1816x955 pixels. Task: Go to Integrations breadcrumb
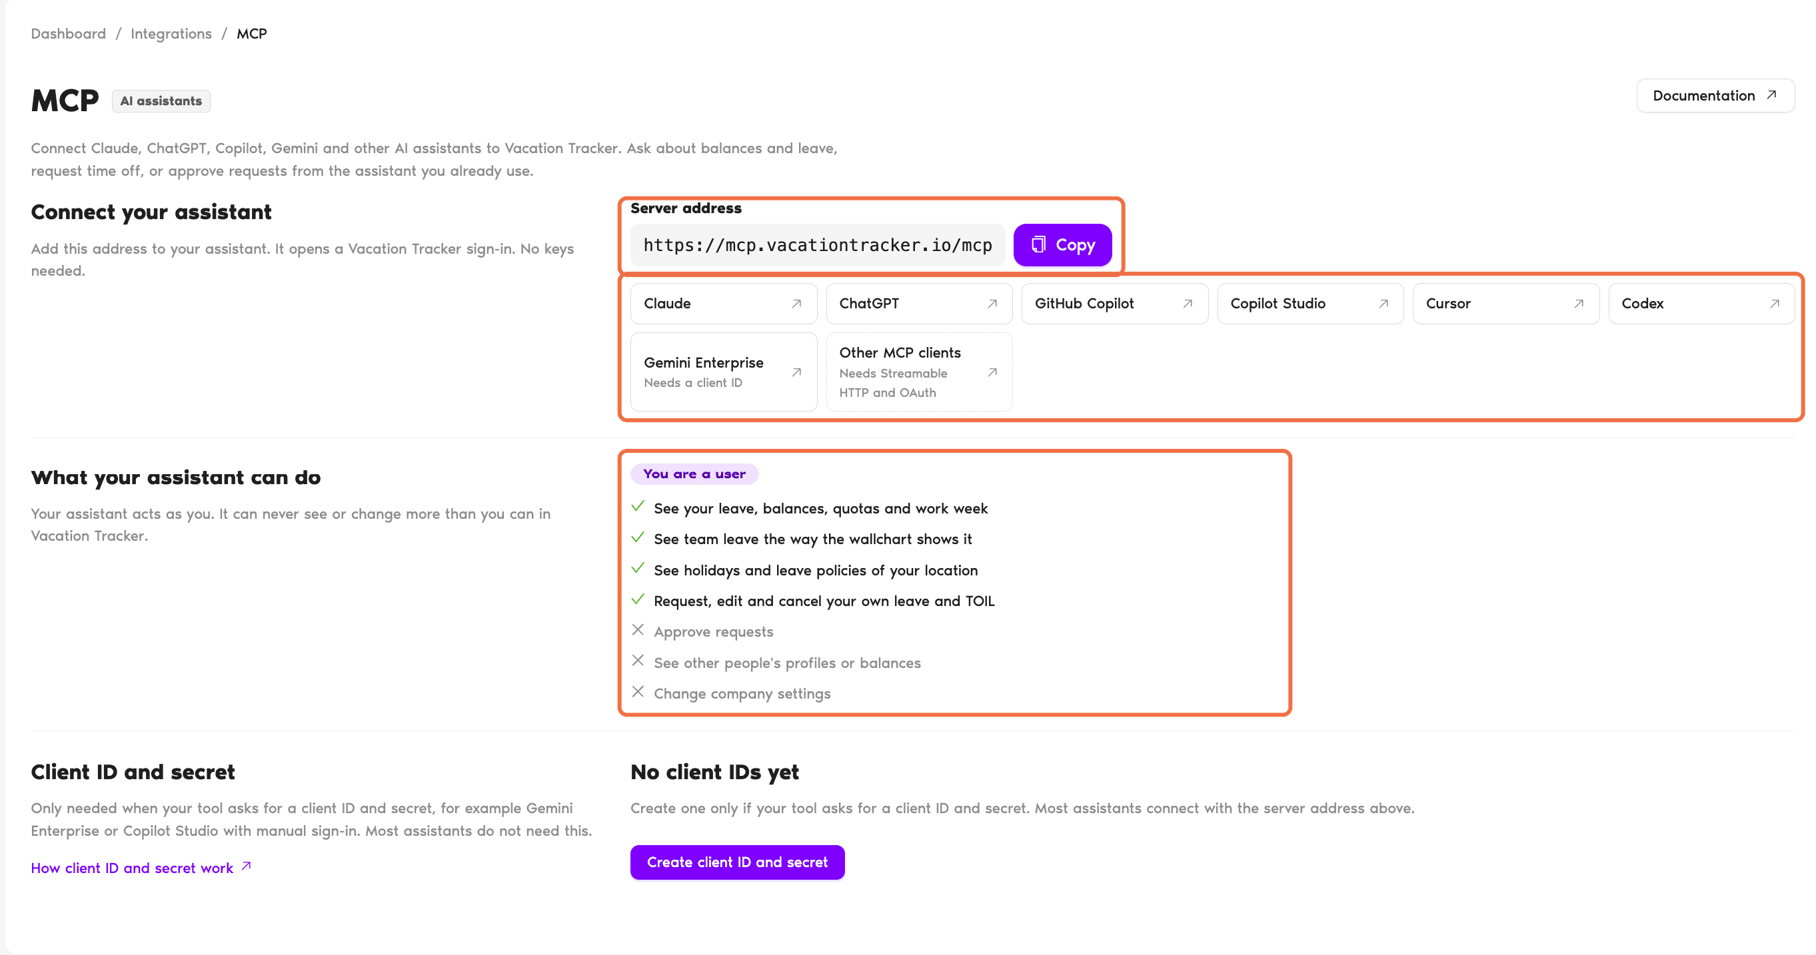pyautogui.click(x=171, y=34)
